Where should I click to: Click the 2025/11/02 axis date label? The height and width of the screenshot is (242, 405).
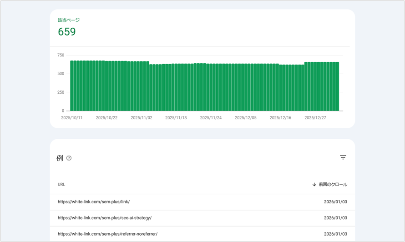(141, 118)
